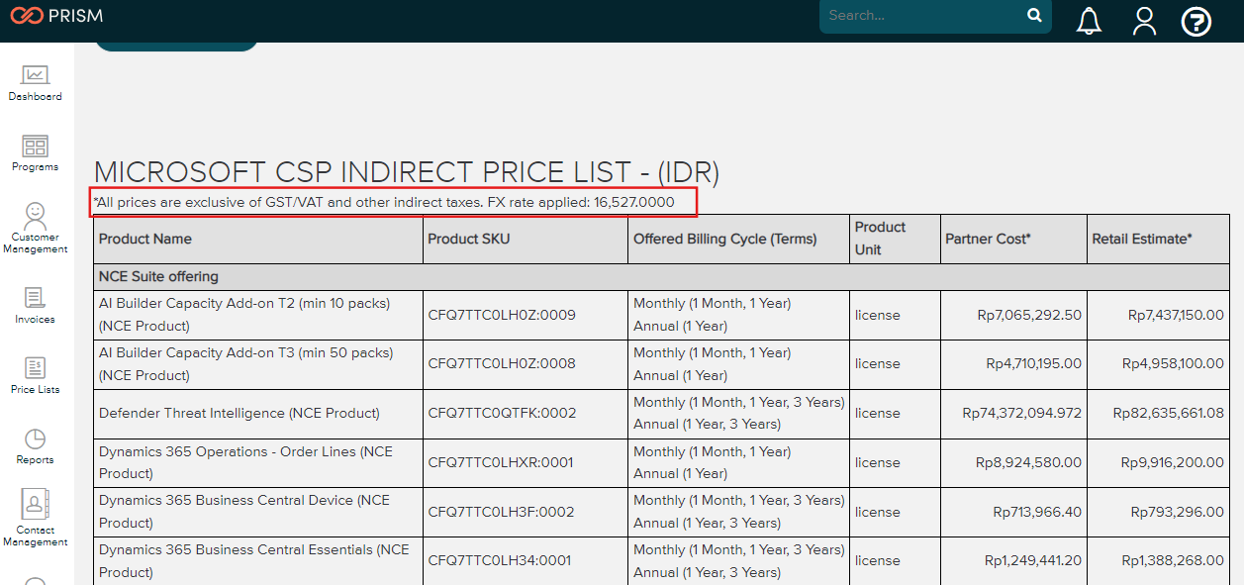Select Dynamics 365 Business Central Essentials name
Image resolution: width=1244 pixels, height=585 pixels.
click(x=254, y=561)
